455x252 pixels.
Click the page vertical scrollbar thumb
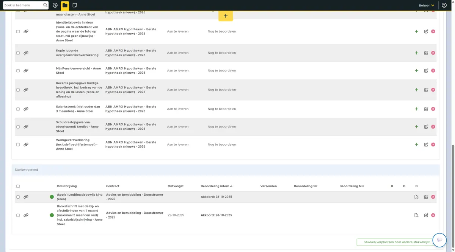[453, 196]
